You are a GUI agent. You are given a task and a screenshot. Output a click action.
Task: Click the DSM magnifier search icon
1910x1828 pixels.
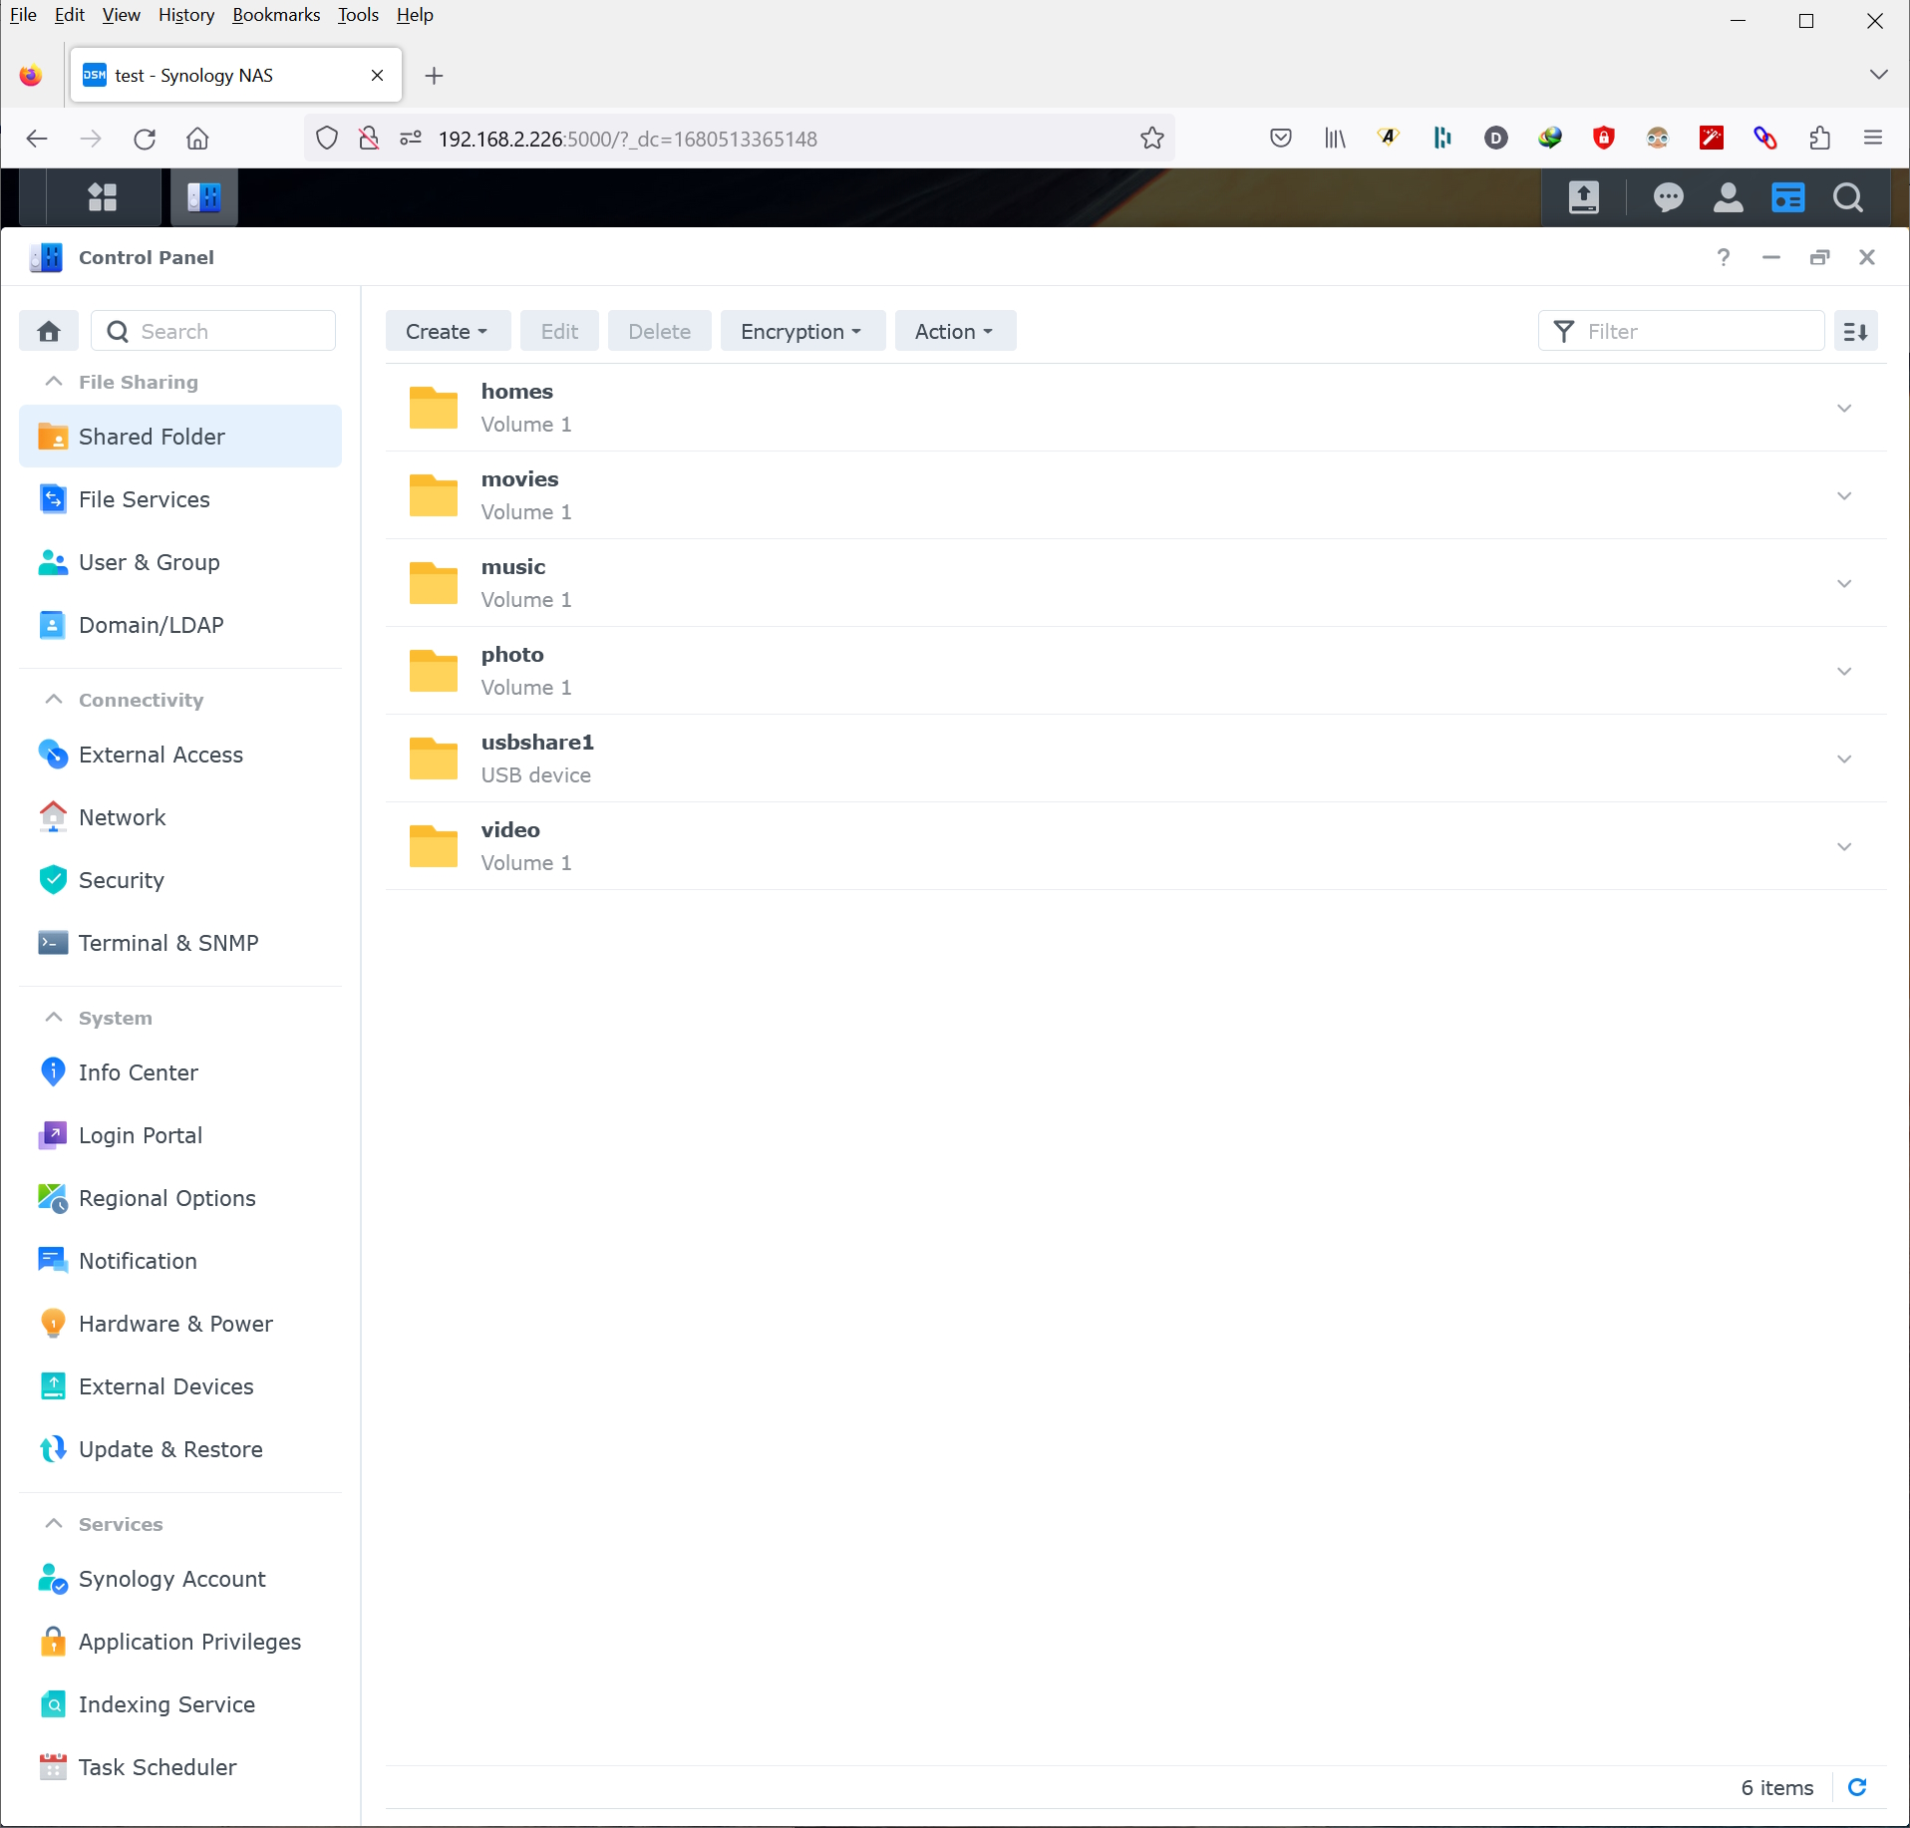1847,197
